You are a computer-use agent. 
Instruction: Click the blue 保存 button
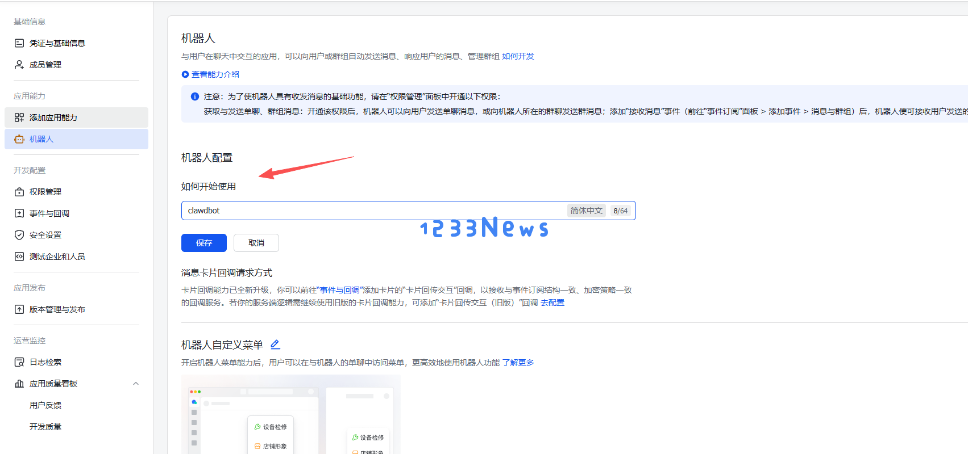(204, 243)
